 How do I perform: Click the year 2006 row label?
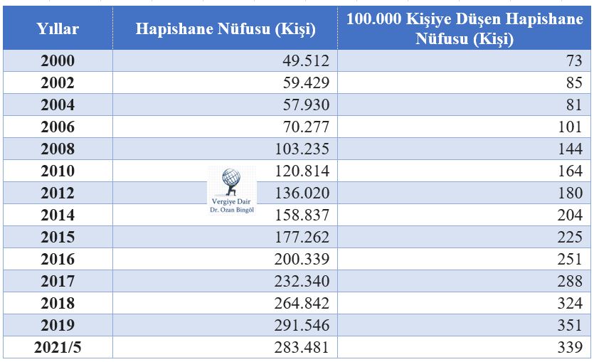tap(58, 127)
